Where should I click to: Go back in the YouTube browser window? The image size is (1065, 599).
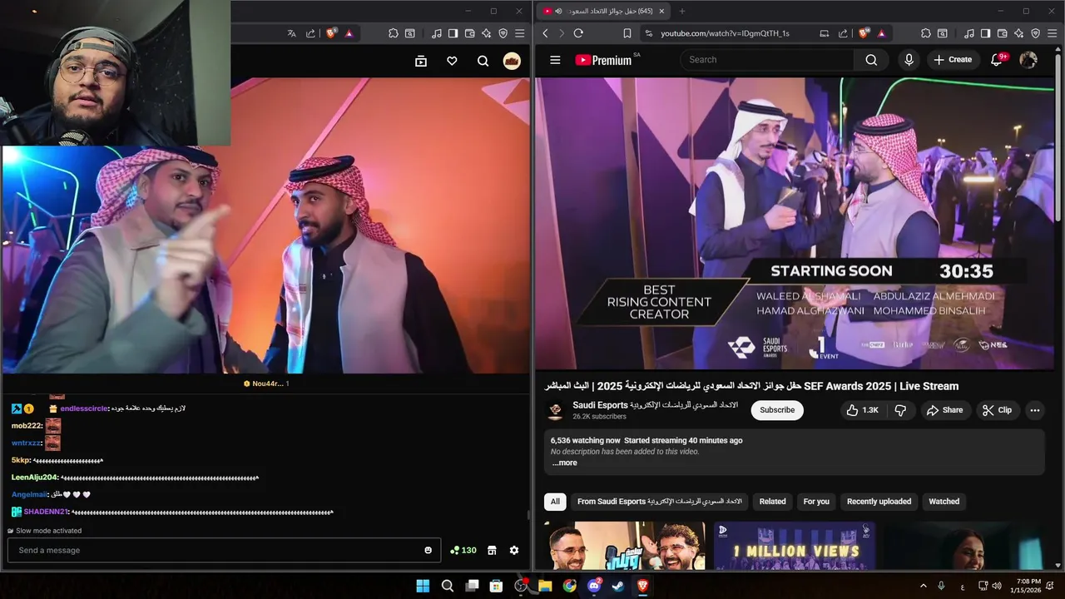click(x=545, y=33)
